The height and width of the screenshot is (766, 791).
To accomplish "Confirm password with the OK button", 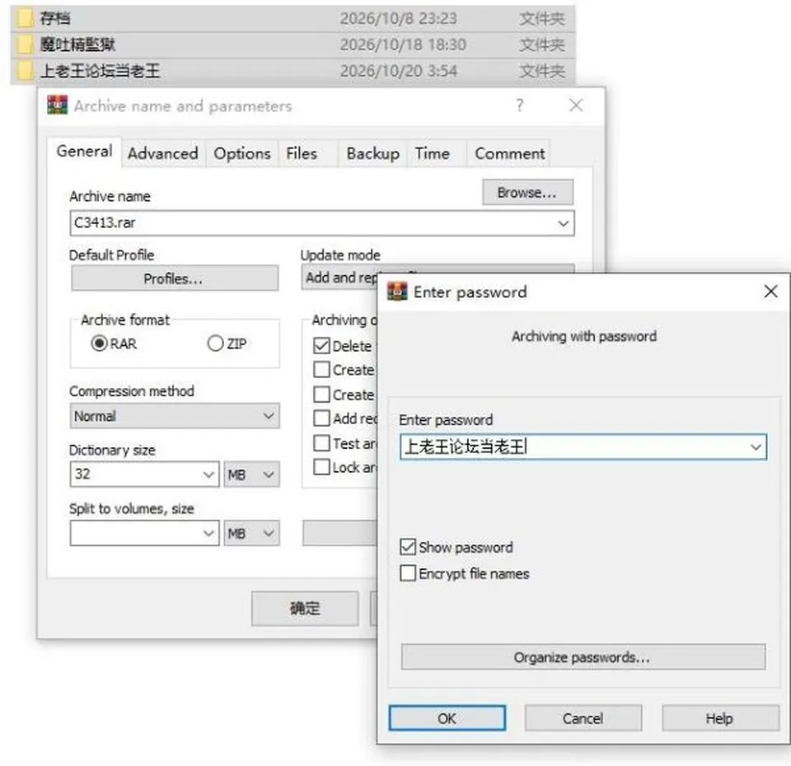I will click(447, 718).
